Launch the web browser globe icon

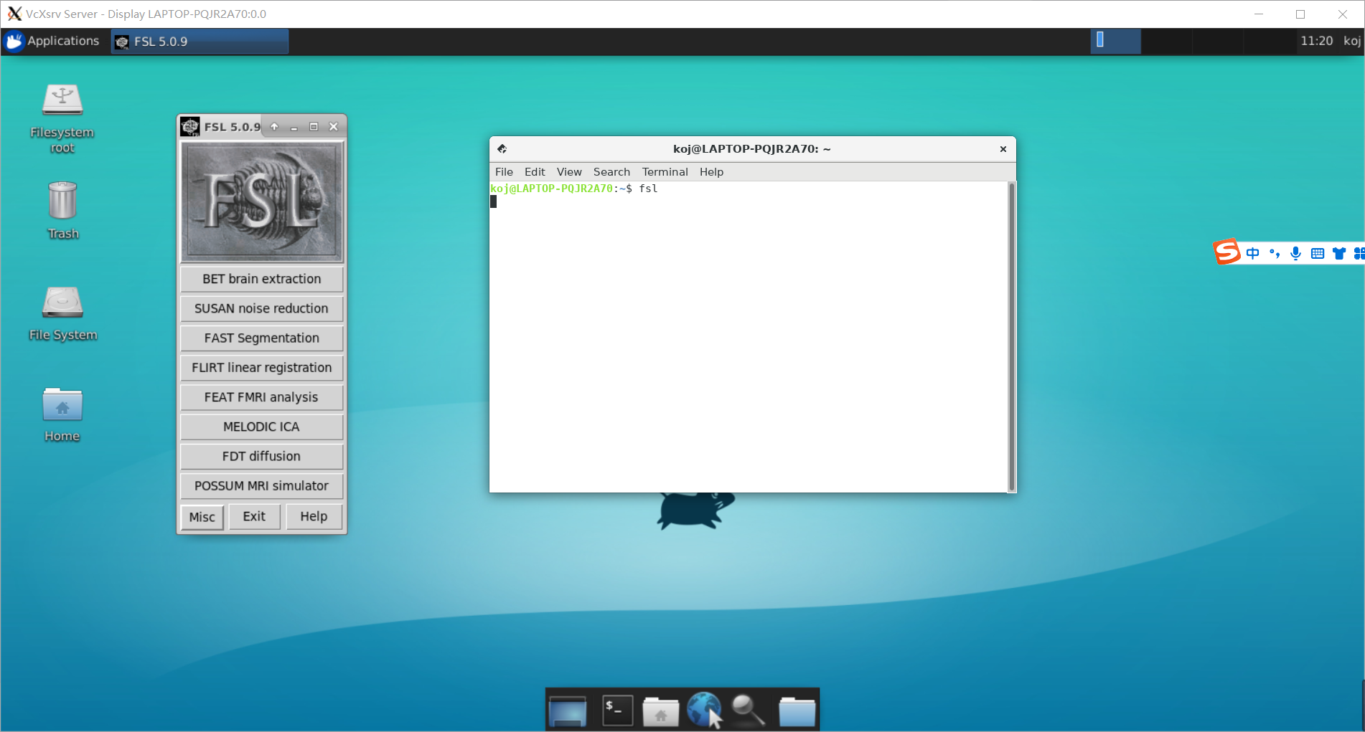coord(704,708)
